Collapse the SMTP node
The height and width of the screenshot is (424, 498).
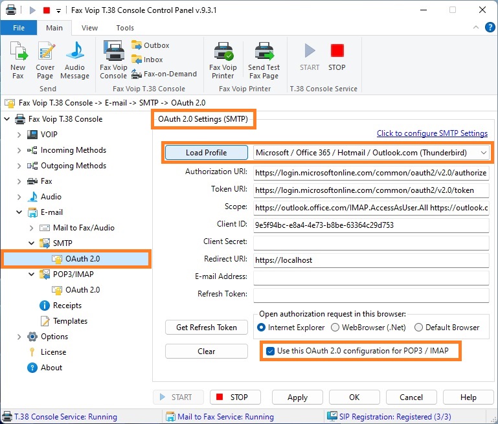(x=31, y=243)
